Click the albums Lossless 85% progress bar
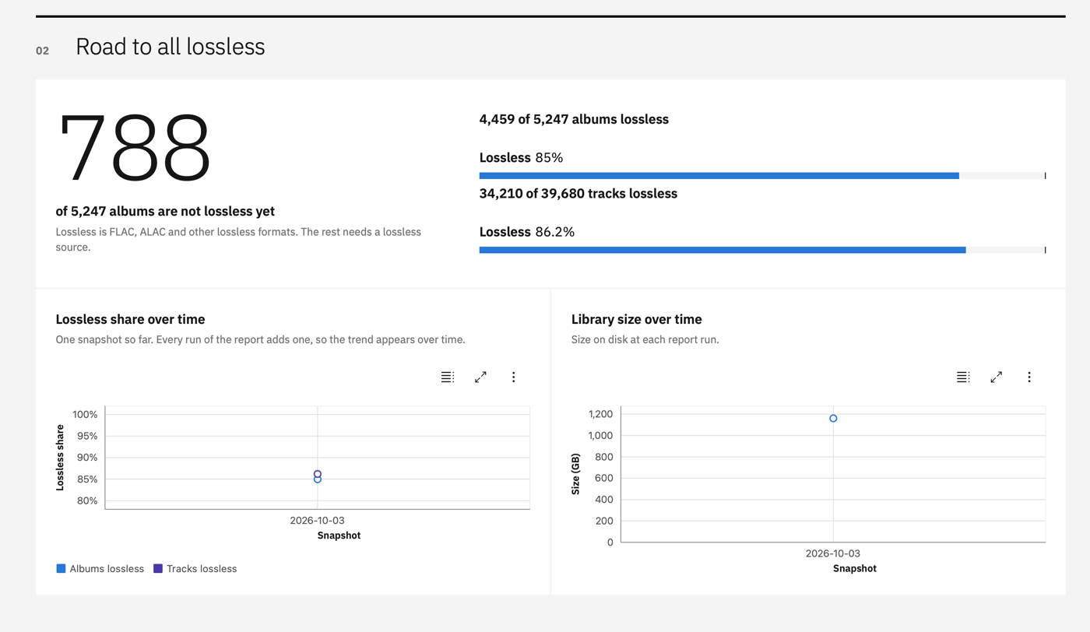This screenshot has height=632, width=1090. (762, 176)
